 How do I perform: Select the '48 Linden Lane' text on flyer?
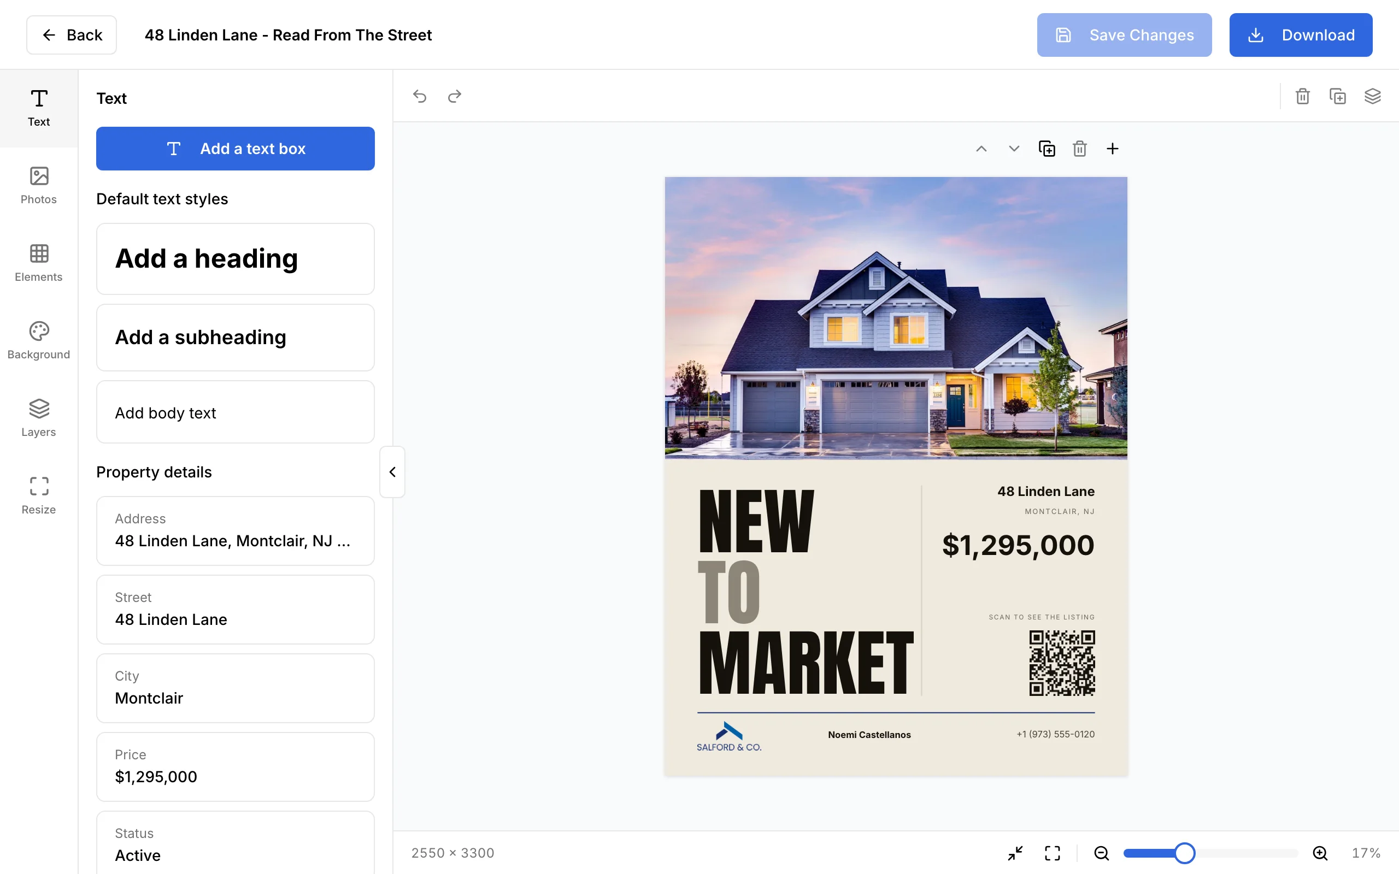(1046, 491)
